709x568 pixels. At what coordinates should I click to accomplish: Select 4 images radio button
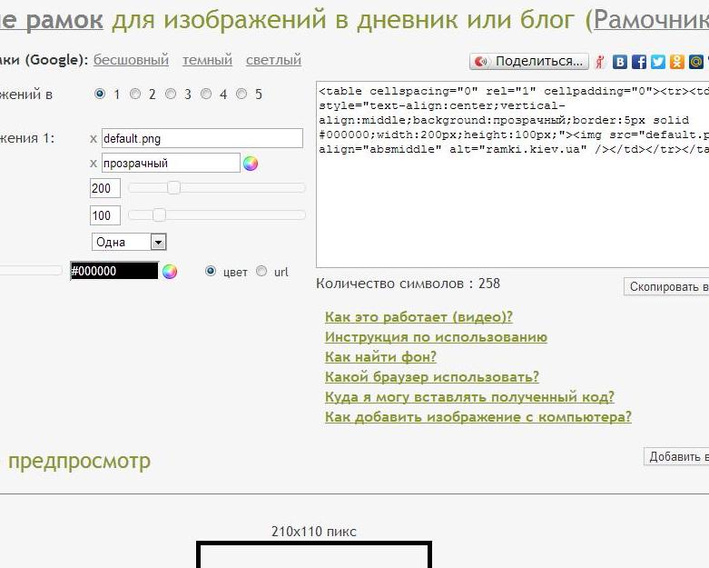[206, 94]
